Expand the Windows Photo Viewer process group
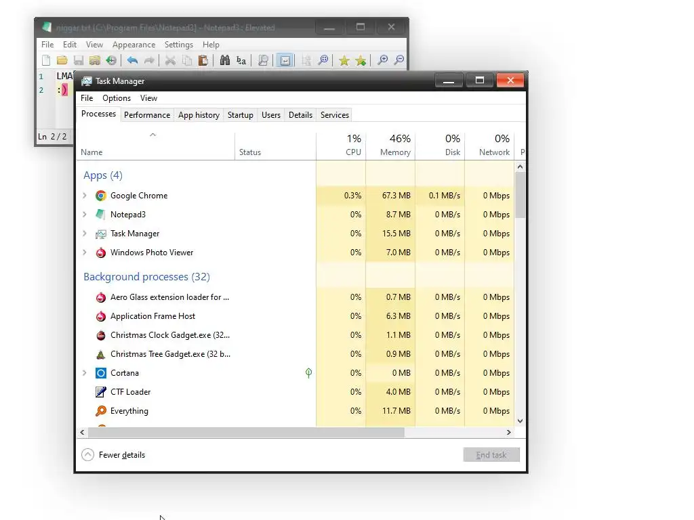Image resolution: width=694 pixels, height=520 pixels. click(85, 253)
